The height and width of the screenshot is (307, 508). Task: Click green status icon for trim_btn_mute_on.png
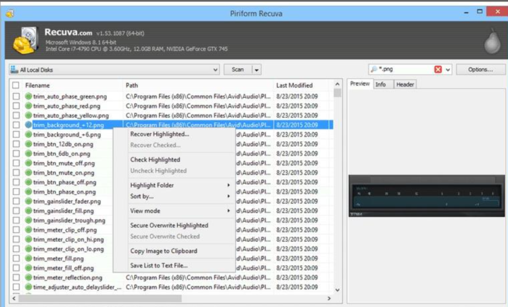tap(29, 173)
